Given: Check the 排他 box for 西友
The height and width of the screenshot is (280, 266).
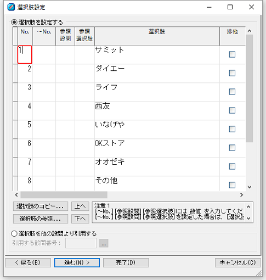Looking at the screenshot, I should click(x=232, y=110).
